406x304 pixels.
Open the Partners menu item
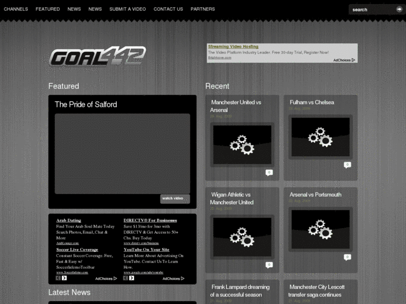point(203,9)
